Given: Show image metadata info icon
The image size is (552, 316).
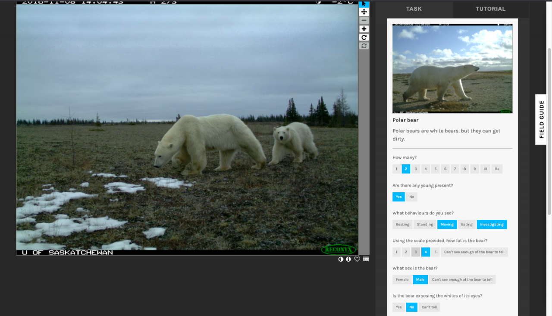Looking at the screenshot, I should pos(348,259).
